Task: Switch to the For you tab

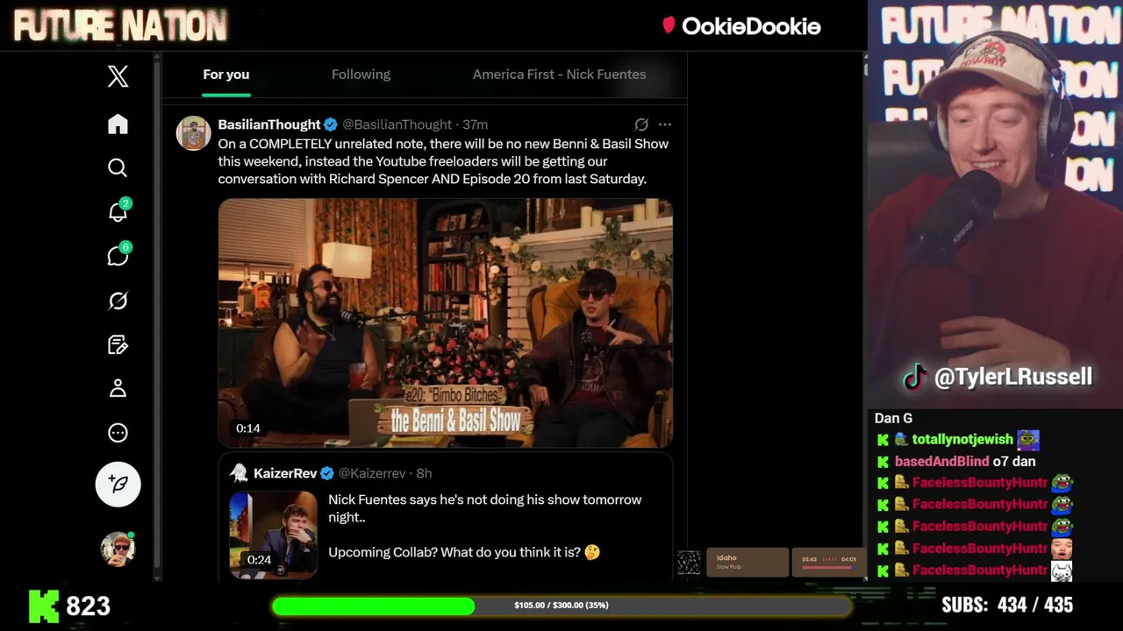Action: pos(226,74)
